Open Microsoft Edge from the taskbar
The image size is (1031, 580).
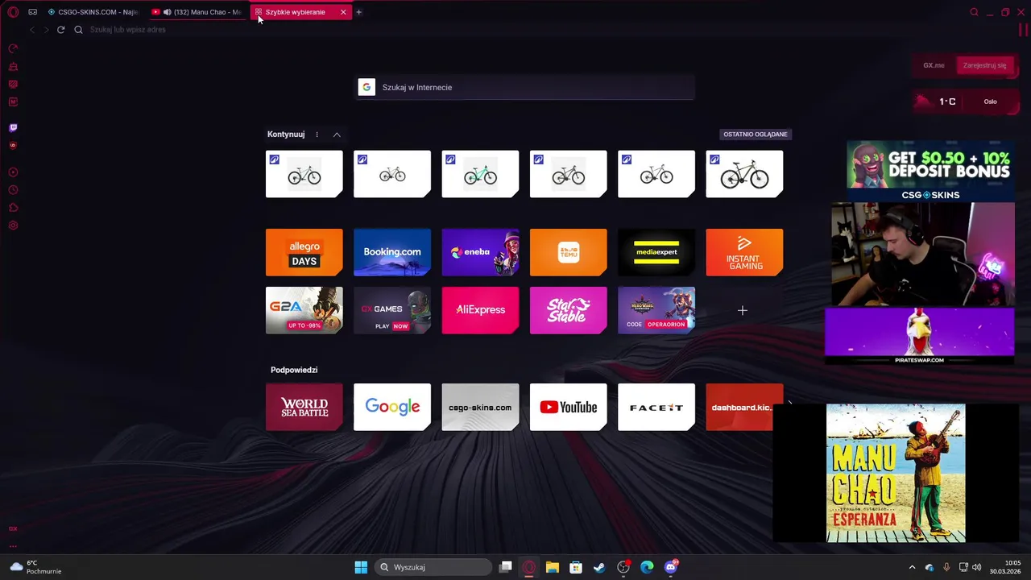click(x=647, y=567)
